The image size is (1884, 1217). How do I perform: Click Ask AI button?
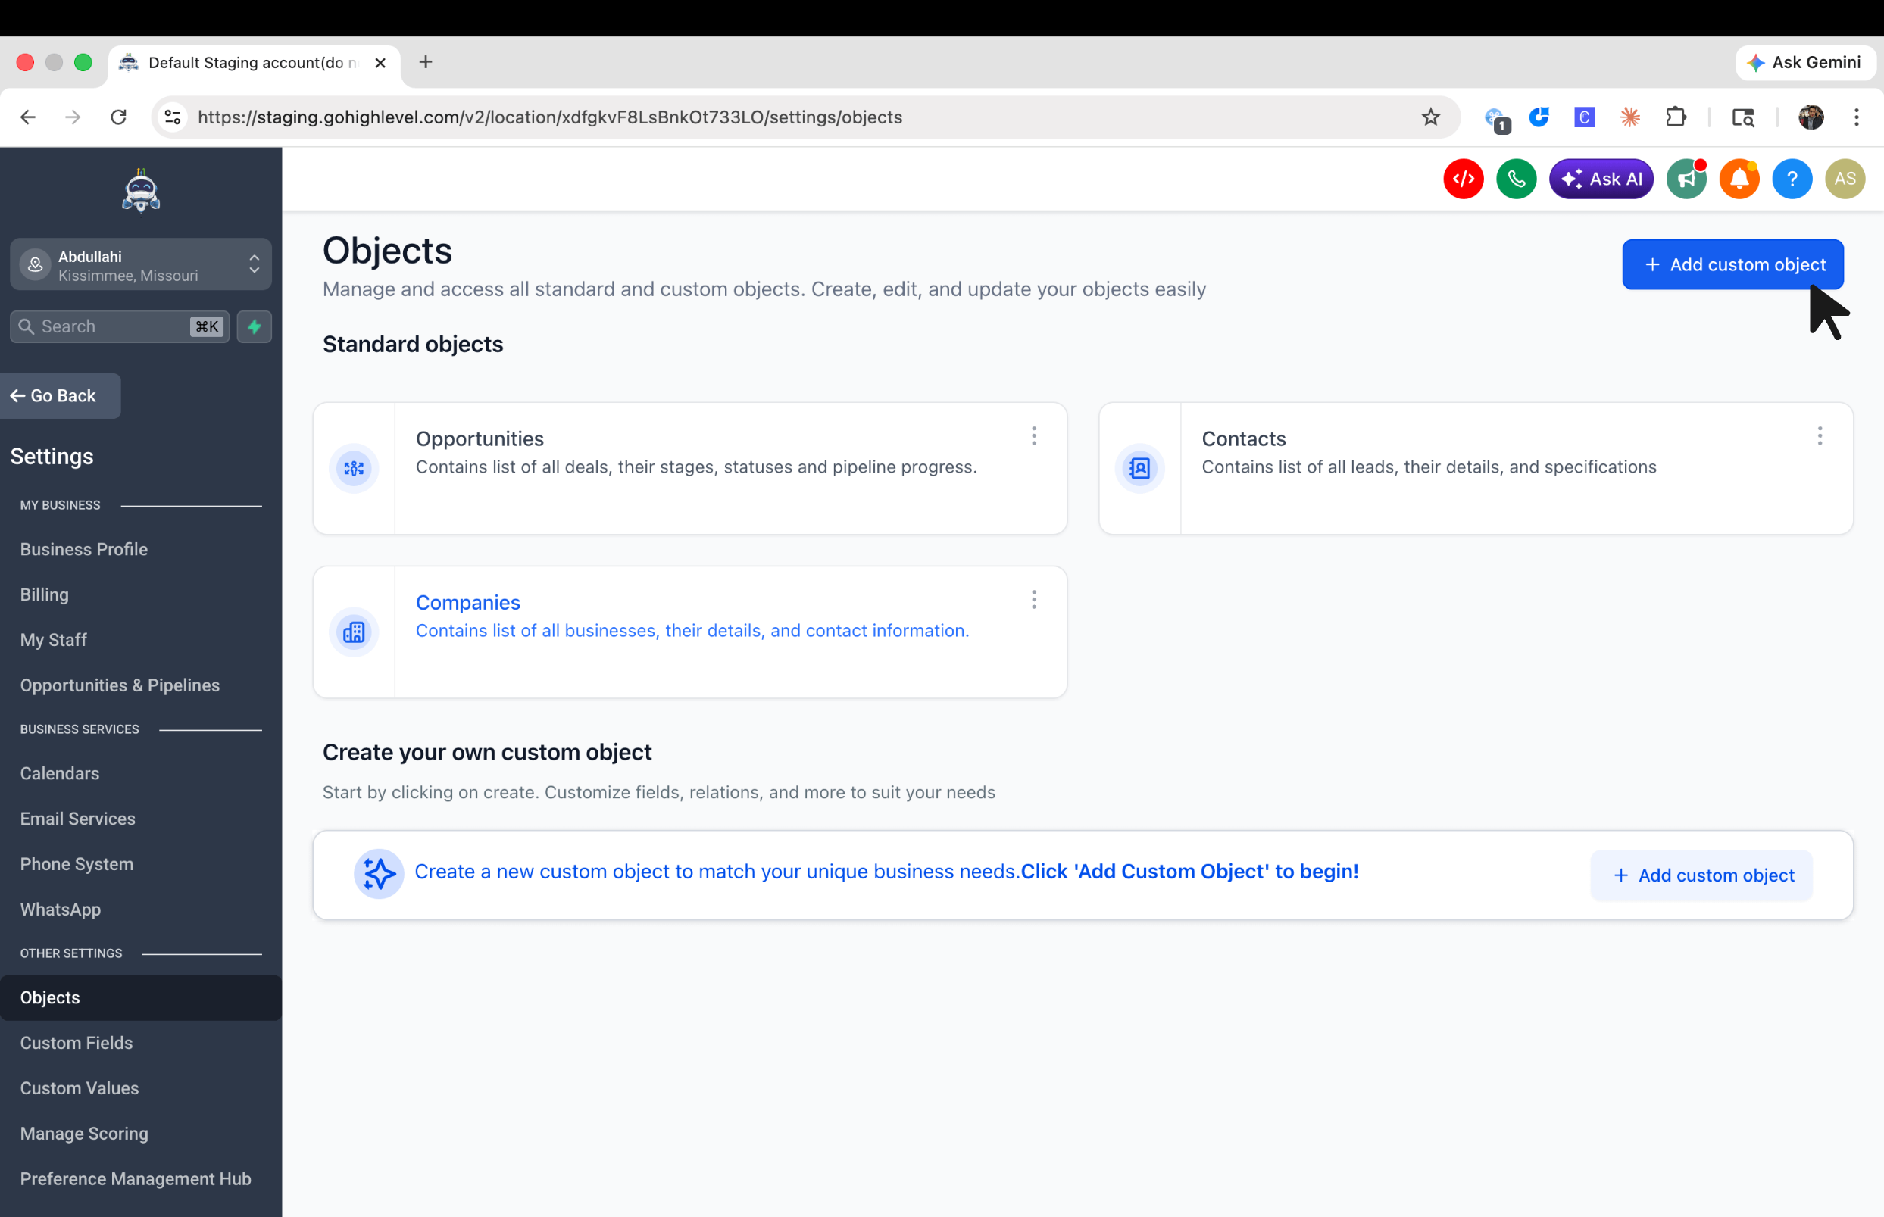tap(1601, 179)
